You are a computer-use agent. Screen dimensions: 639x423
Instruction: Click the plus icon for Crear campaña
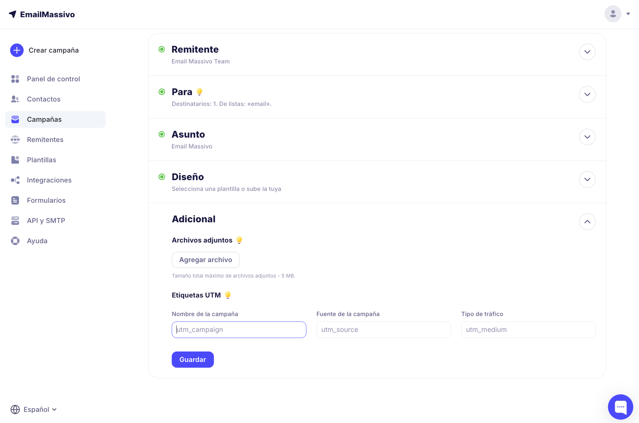coord(17,50)
